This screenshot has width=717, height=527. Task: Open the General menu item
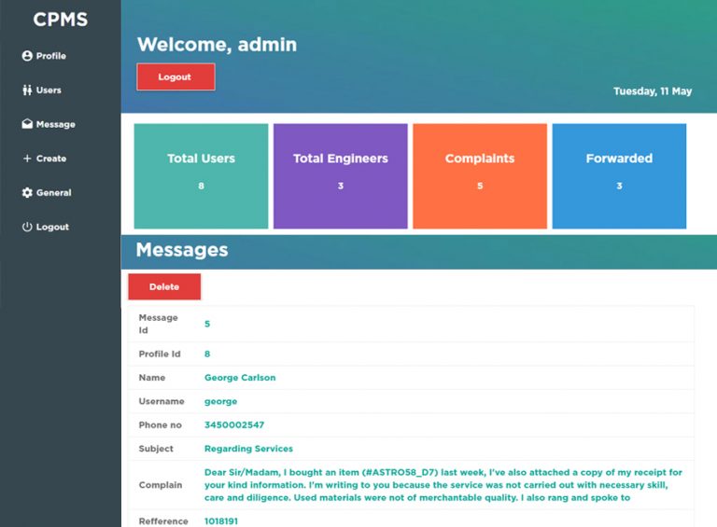pyautogui.click(x=47, y=193)
